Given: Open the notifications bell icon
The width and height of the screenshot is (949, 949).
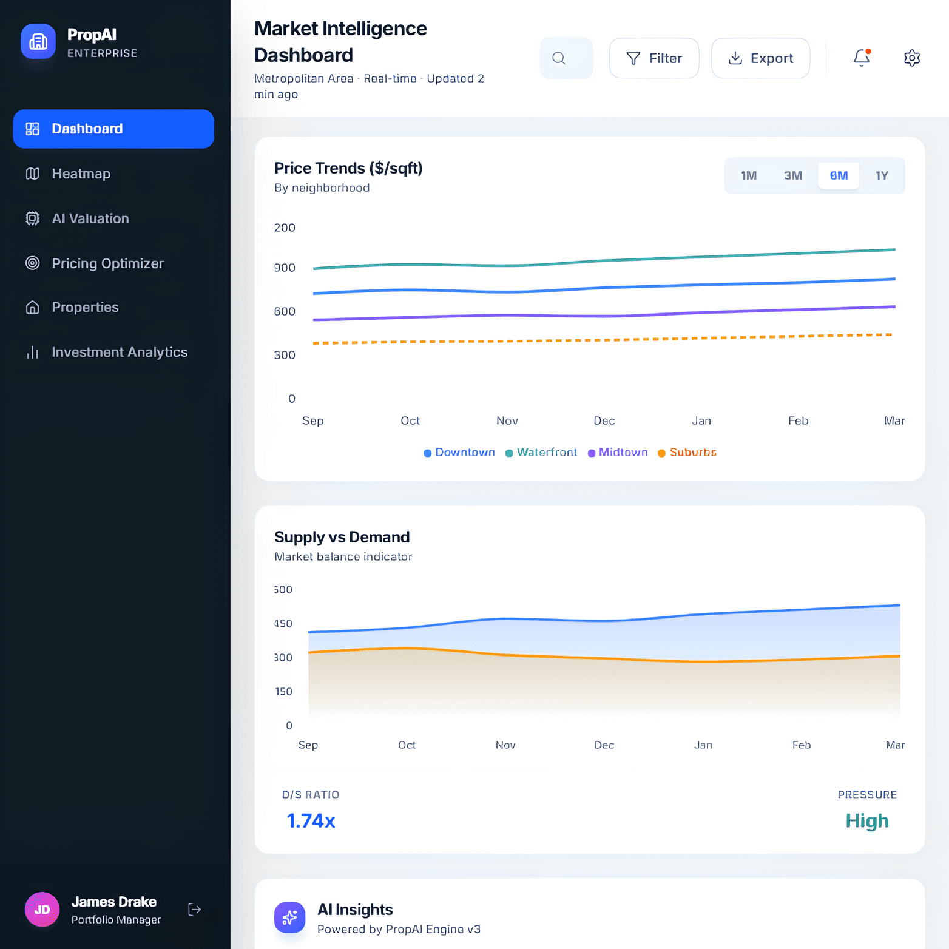Looking at the screenshot, I should [x=861, y=58].
